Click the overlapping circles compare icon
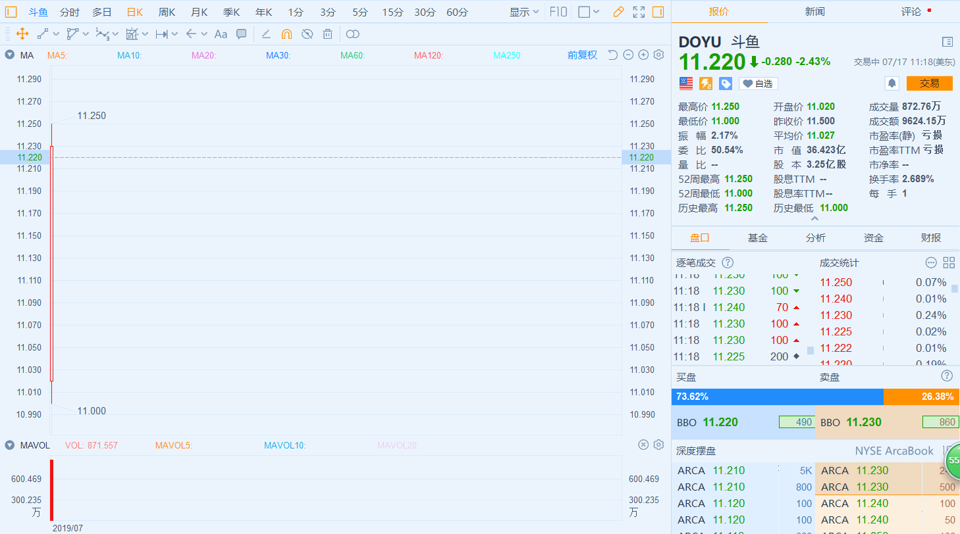960x534 pixels. 353,34
